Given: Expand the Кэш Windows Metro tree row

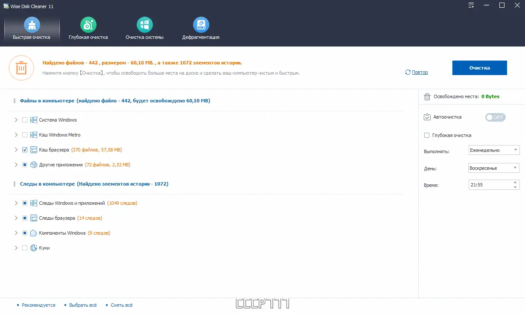Looking at the screenshot, I should [x=16, y=135].
